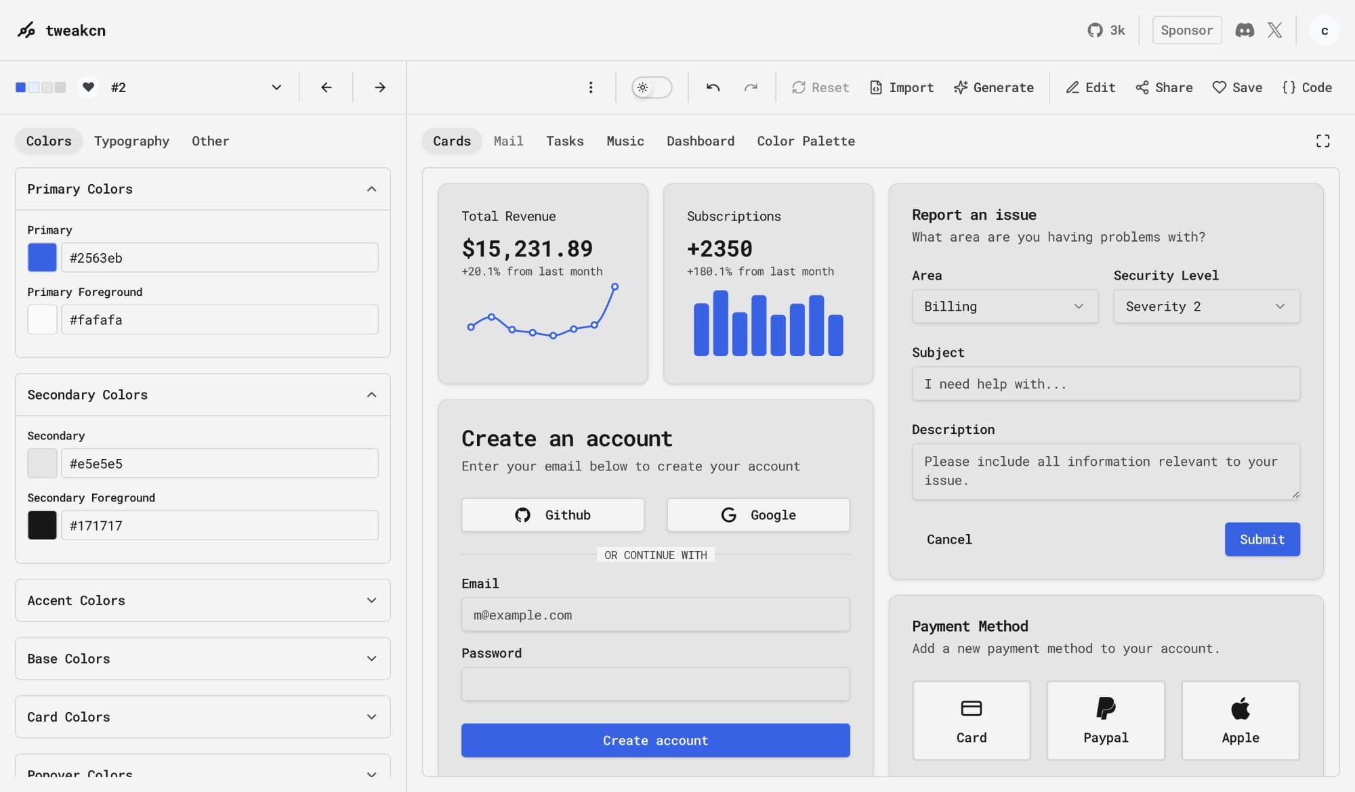Go to the next theme with the right arrow
The height and width of the screenshot is (792, 1355).
click(x=380, y=87)
